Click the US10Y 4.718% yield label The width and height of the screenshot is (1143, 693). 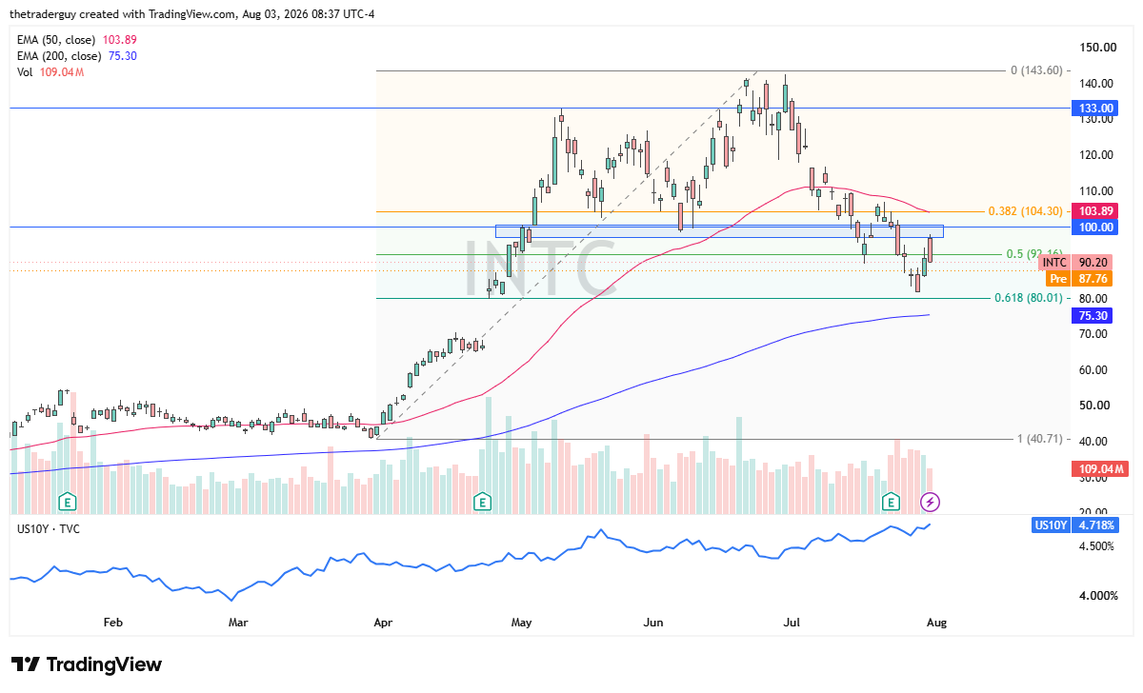(x=1074, y=525)
